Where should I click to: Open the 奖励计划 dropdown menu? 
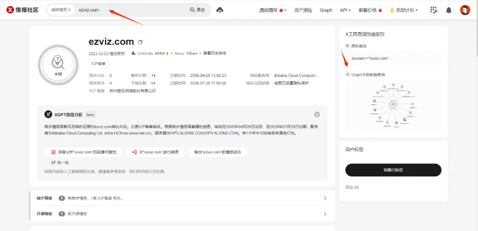point(403,10)
